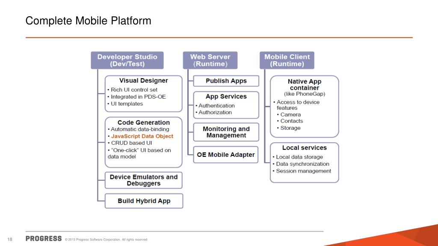Viewport: 438px width, 246px height.
Task: Click the 'One-click UI based on data model' bullet
Action: [x=139, y=153]
